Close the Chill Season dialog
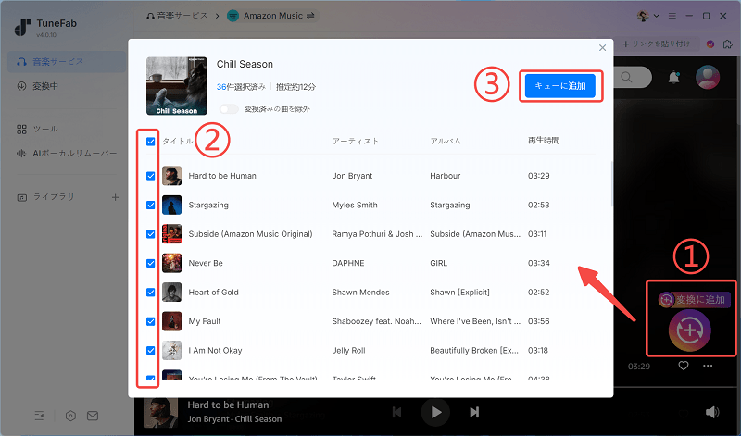Image resolution: width=741 pixels, height=436 pixels. click(603, 48)
